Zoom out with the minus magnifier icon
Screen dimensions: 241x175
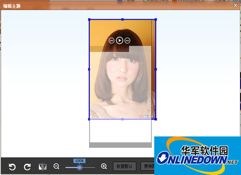pyautogui.click(x=56, y=166)
